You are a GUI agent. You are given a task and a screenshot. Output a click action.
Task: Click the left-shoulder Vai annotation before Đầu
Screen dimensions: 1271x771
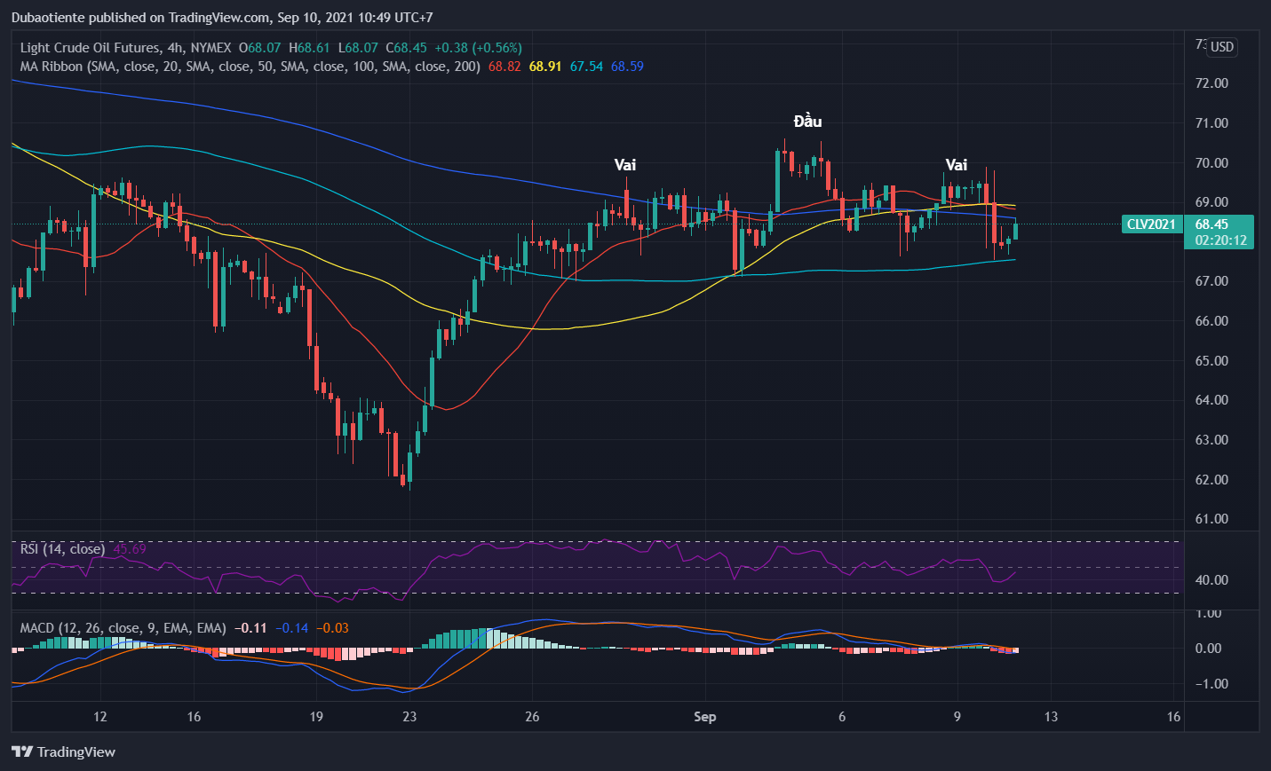point(625,165)
